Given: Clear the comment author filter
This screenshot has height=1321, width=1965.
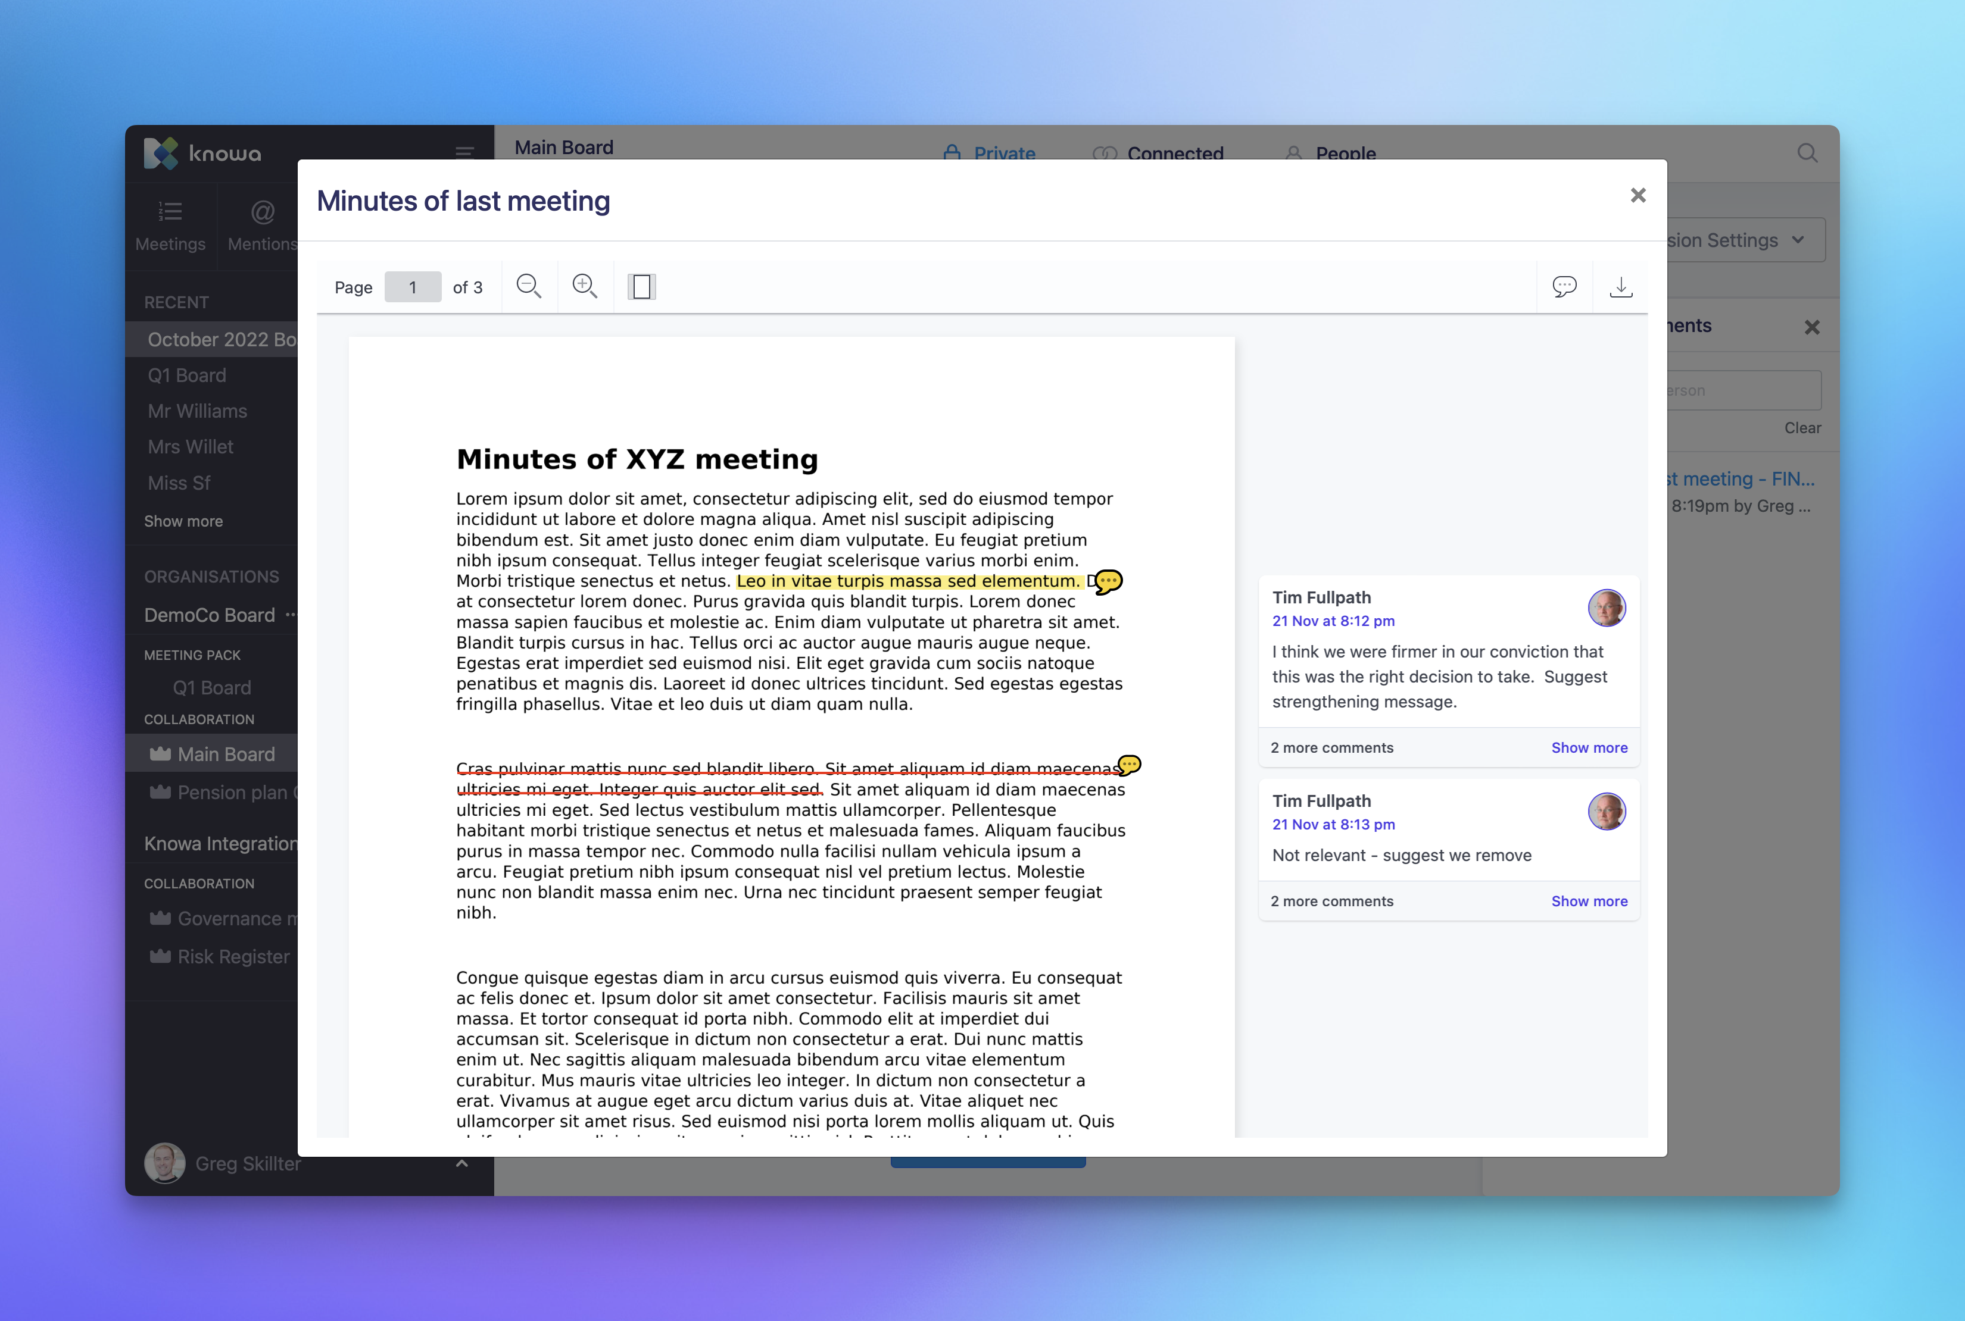Looking at the screenshot, I should [1803, 428].
